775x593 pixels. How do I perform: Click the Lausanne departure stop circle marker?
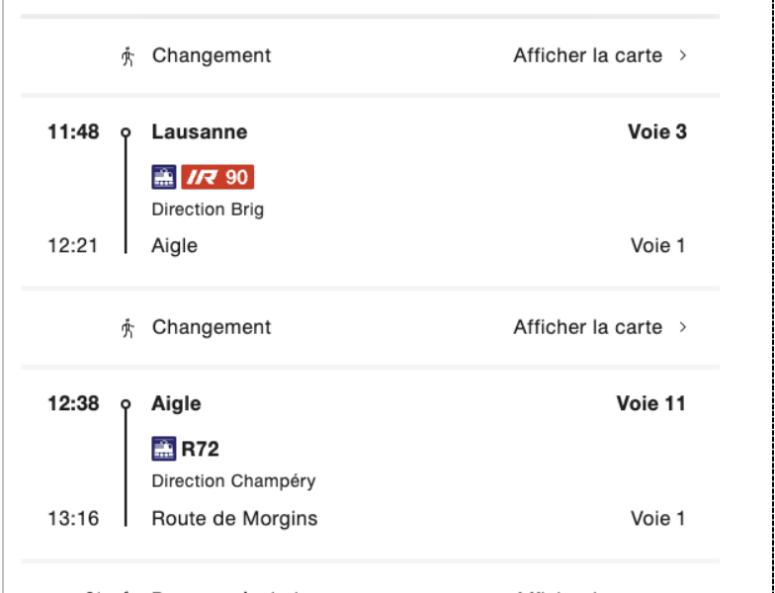126,132
